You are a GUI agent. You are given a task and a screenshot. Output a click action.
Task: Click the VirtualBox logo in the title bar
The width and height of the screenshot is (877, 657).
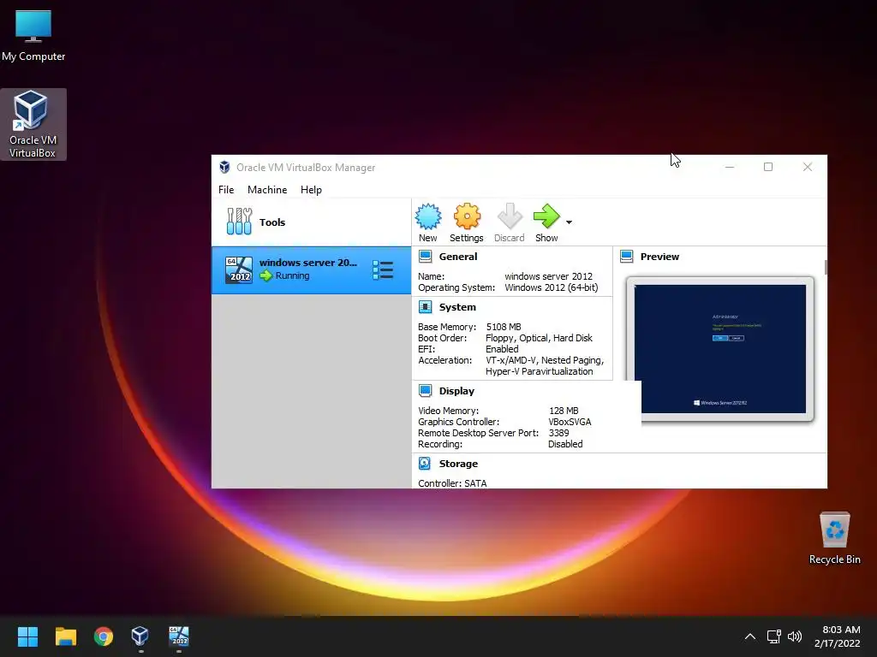click(x=224, y=167)
